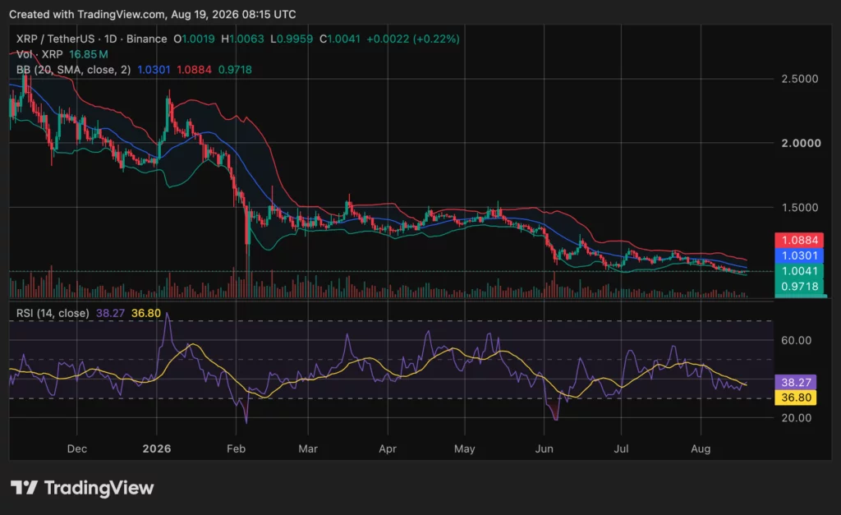Click the red 1.0884 price axis label

[799, 241]
